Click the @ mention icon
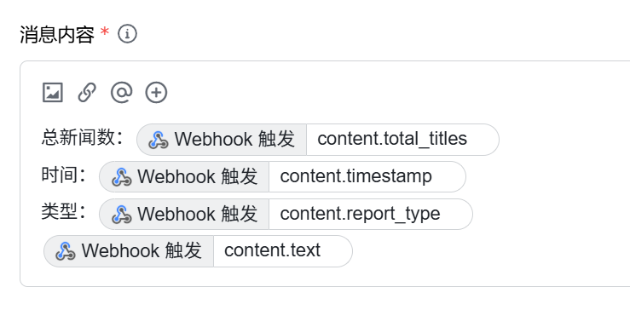Screen dimensions: 630x310 pyautogui.click(x=121, y=92)
